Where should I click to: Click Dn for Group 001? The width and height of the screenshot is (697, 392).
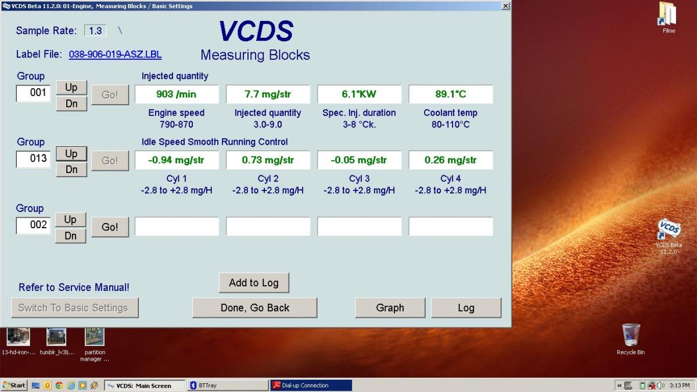[71, 103]
